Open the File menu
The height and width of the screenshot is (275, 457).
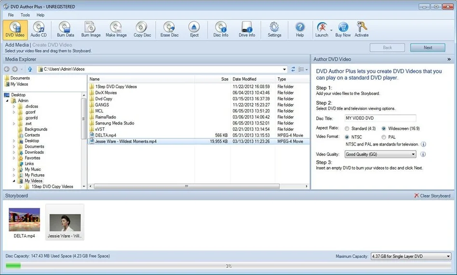(x=10, y=15)
